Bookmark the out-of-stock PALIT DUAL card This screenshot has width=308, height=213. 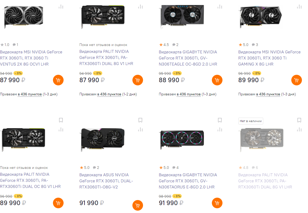[299, 120]
